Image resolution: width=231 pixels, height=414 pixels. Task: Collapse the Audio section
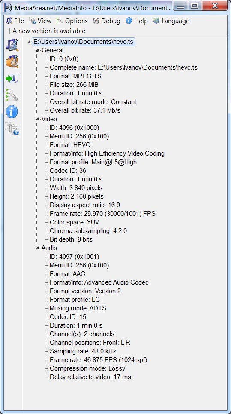tap(37, 248)
